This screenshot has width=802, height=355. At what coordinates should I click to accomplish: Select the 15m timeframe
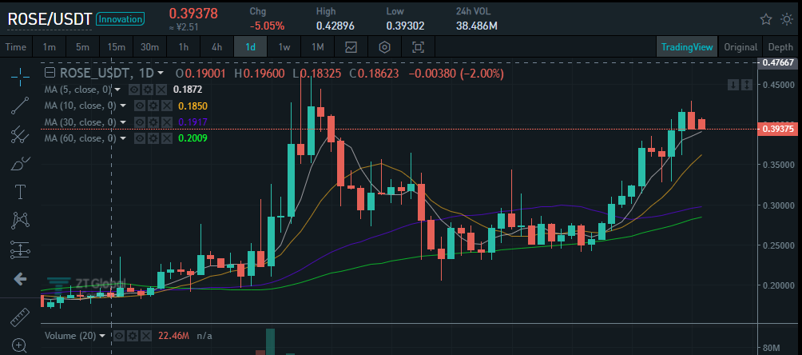pyautogui.click(x=116, y=47)
